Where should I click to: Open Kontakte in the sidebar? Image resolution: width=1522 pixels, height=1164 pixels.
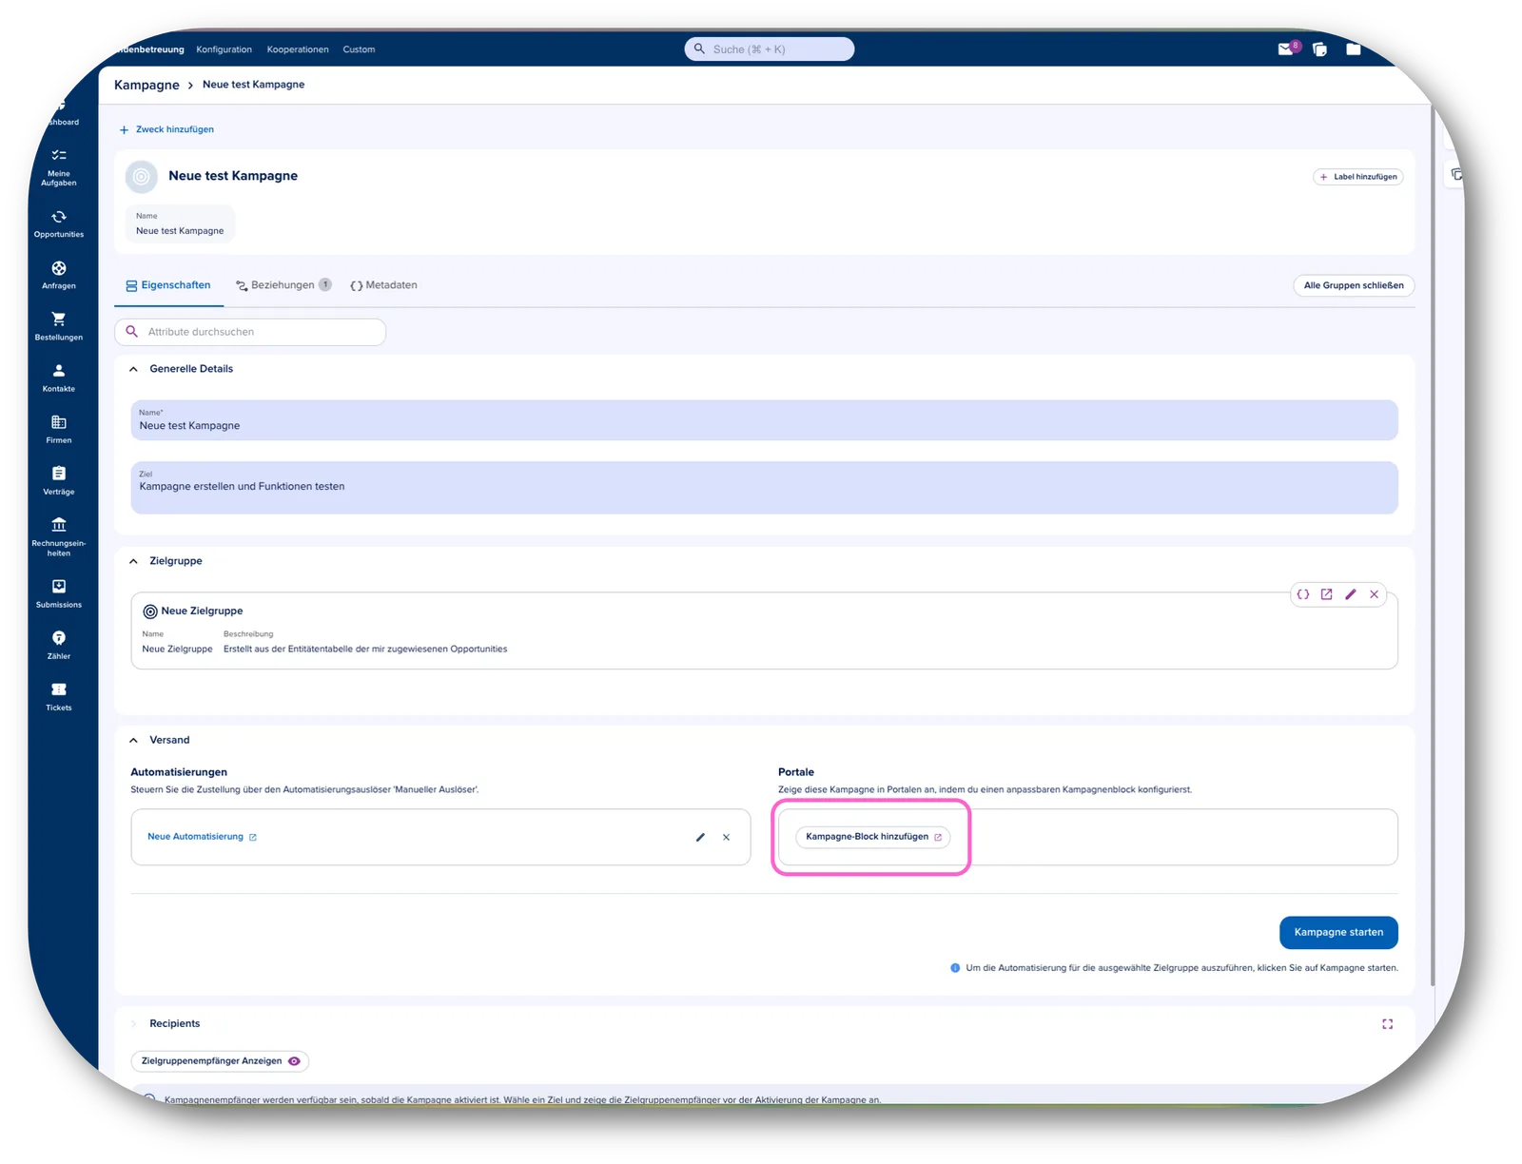click(x=59, y=378)
